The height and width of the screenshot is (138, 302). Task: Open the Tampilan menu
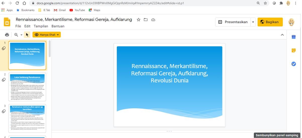tap(41, 26)
